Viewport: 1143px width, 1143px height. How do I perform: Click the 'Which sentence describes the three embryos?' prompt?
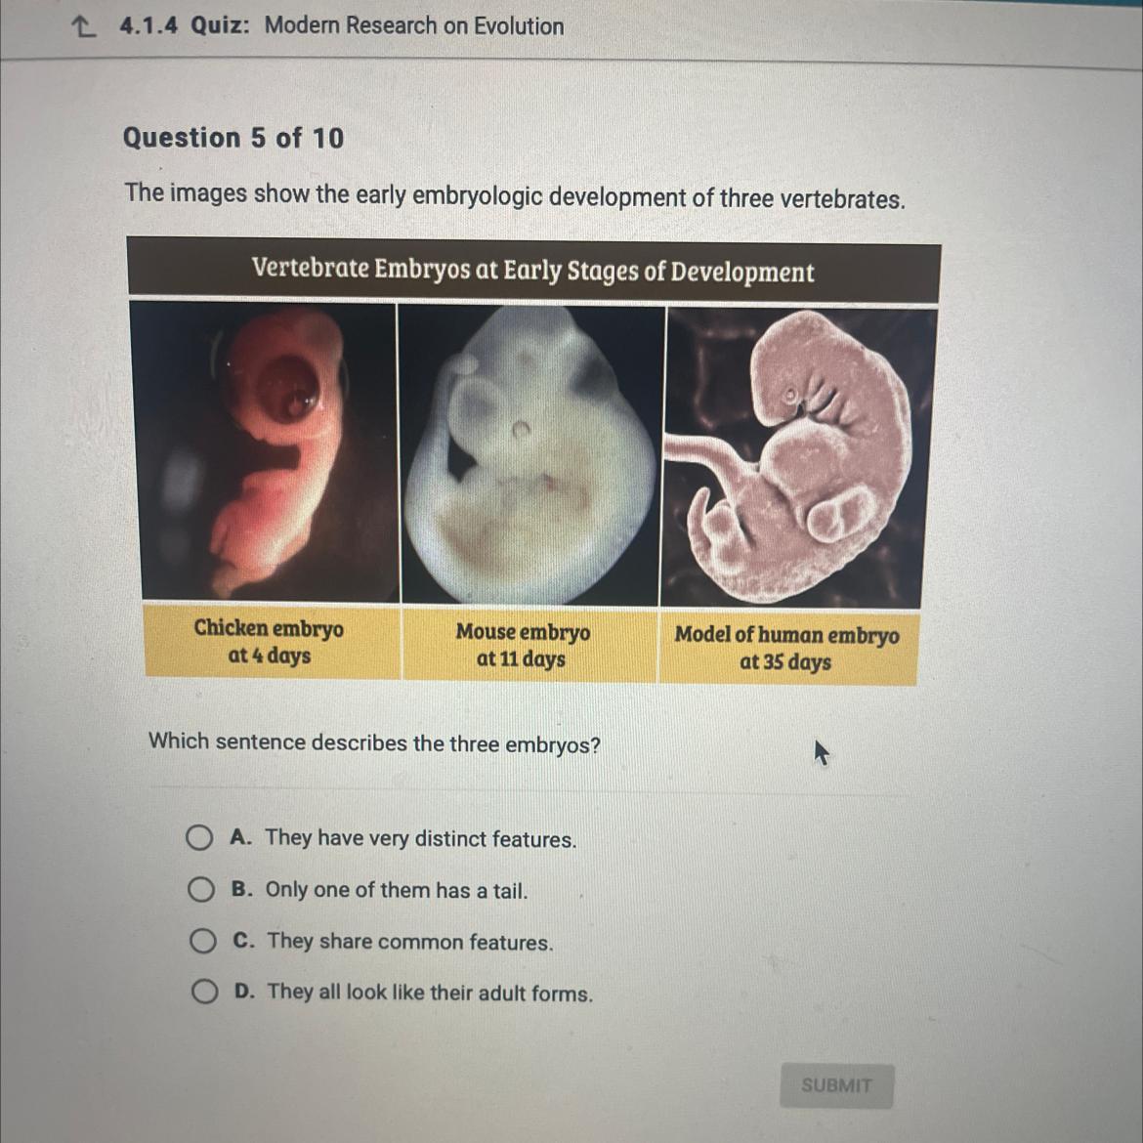(375, 743)
